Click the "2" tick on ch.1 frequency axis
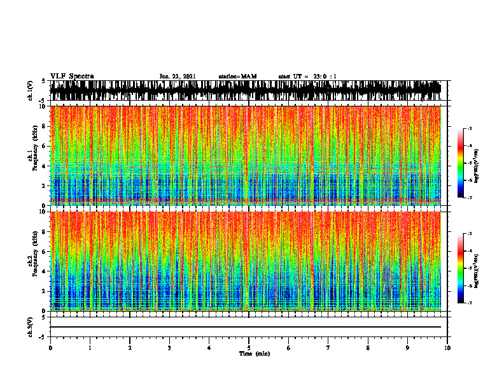The image size is (504, 390). pyautogui.click(x=45, y=185)
